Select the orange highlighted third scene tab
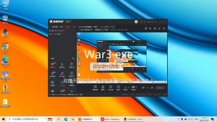This screenshot has width=217, height=122. coord(67,27)
